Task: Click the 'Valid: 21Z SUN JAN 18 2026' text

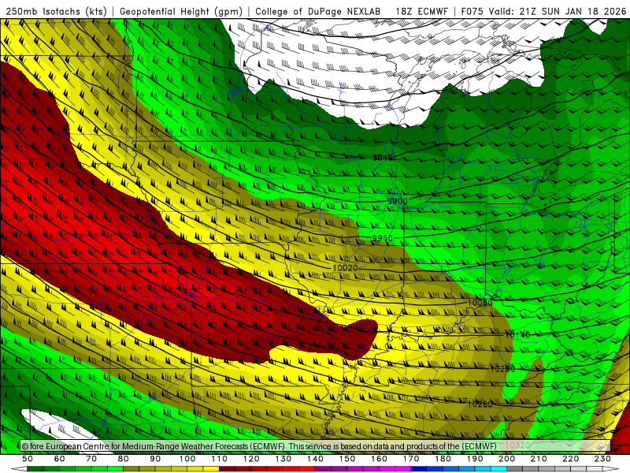Action: (558, 11)
